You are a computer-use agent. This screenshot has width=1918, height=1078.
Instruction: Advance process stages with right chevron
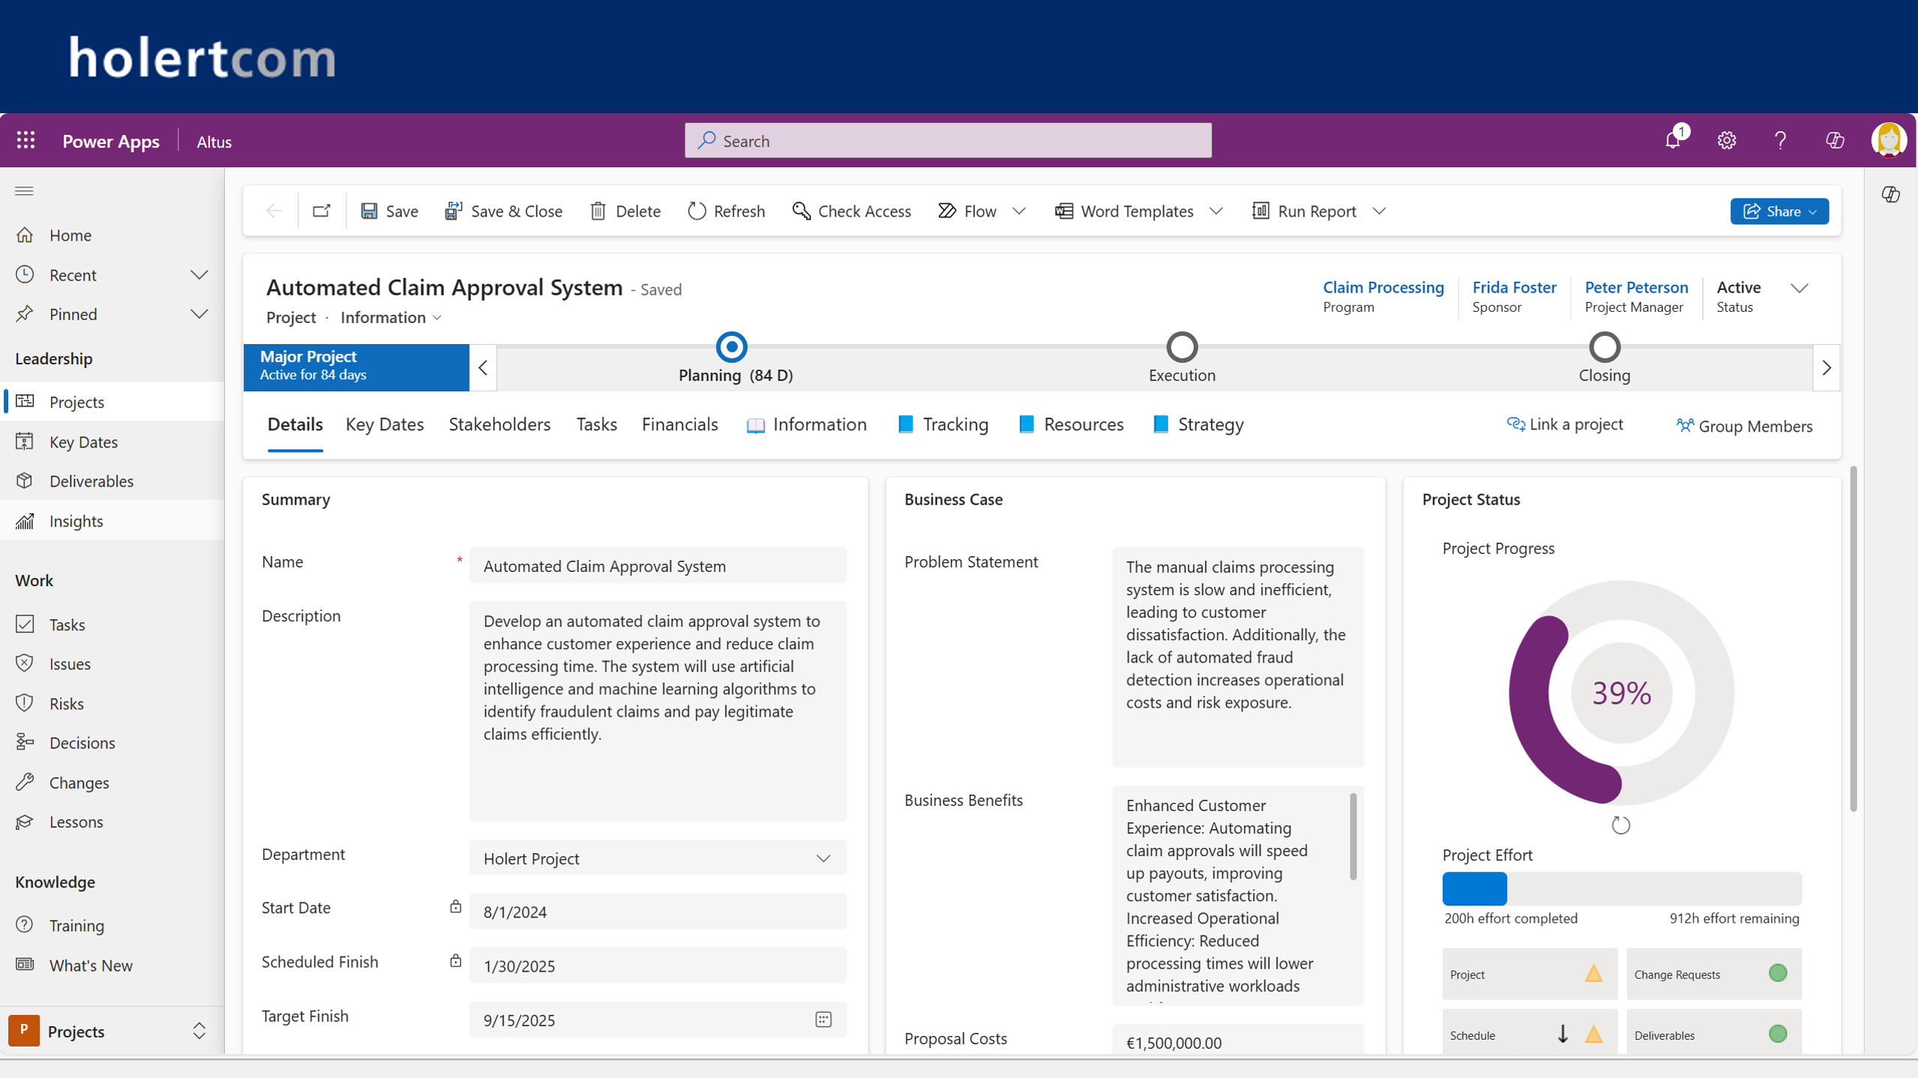pos(1827,368)
